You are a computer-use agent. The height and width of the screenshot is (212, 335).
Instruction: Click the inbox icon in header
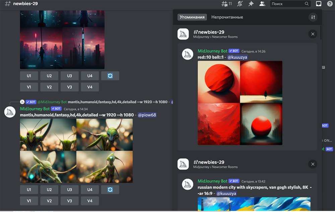[x=319, y=4]
